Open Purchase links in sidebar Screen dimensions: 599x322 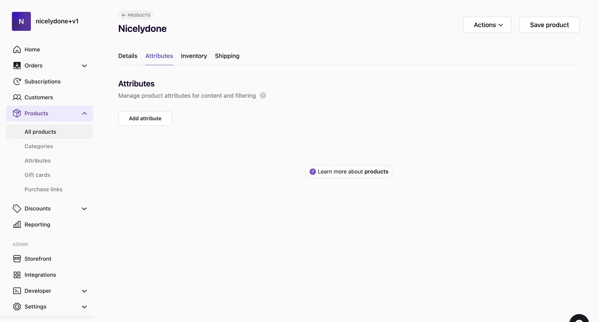(x=44, y=189)
